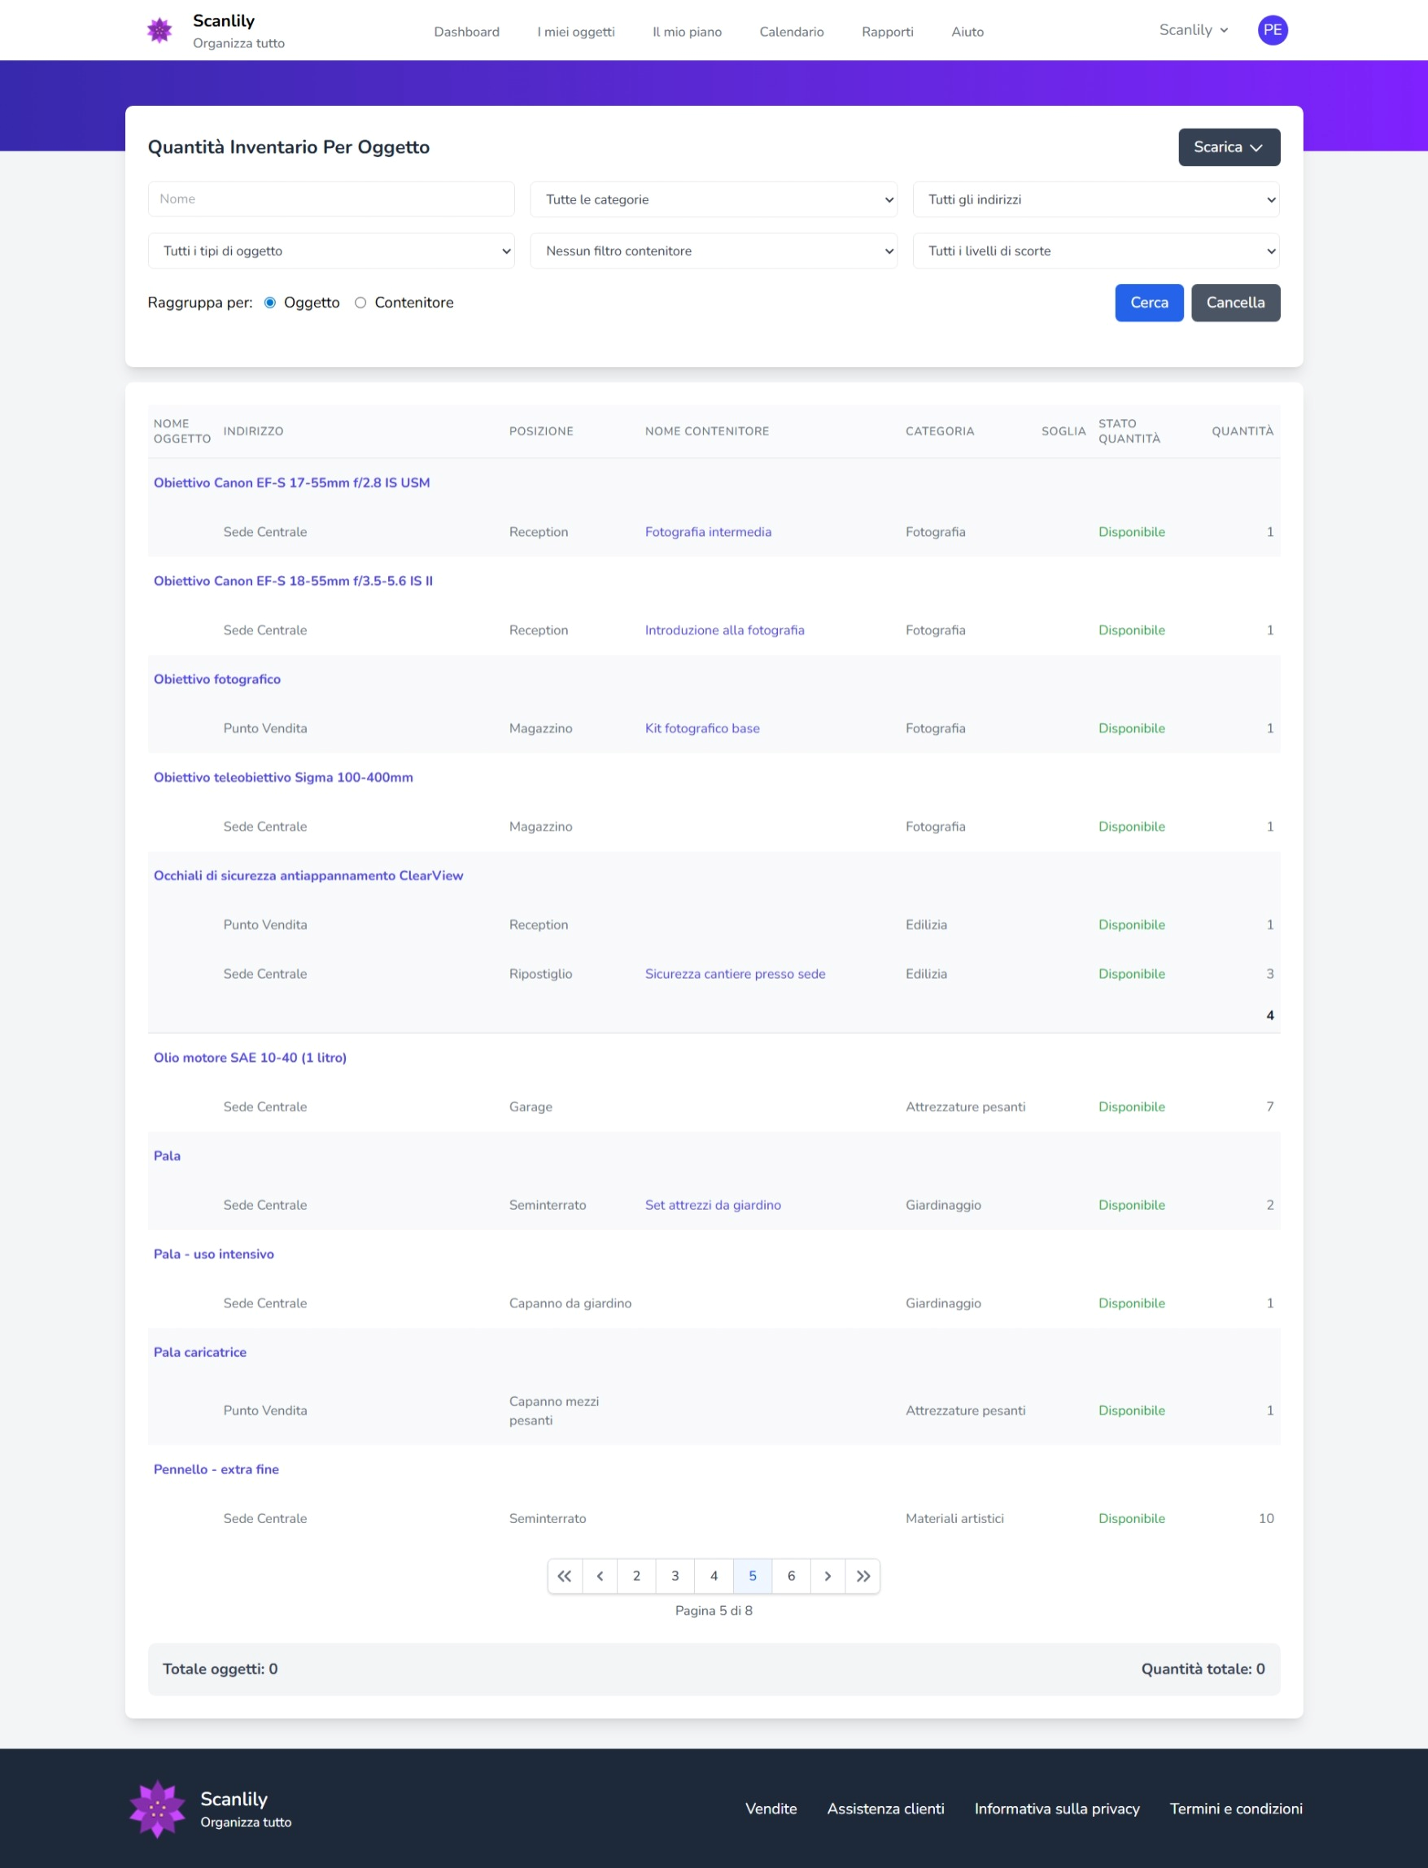Click the Scanlily flower logo in header

[x=159, y=31]
